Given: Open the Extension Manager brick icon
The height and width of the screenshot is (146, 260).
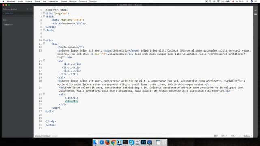Looking at the screenshot, I should pyautogui.click(x=256, y=15).
